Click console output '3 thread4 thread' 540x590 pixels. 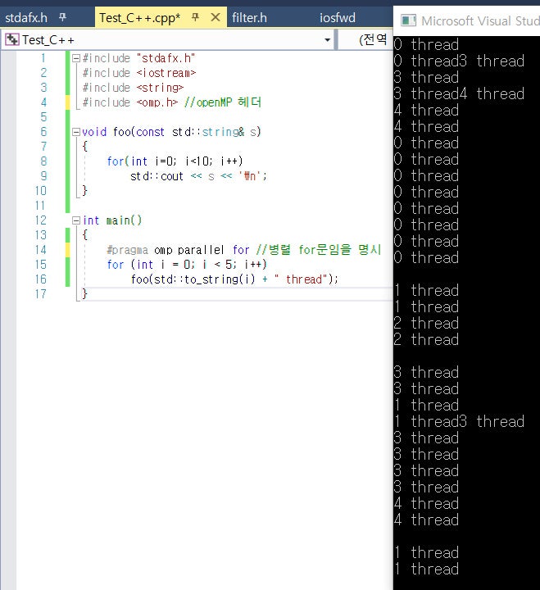tap(459, 93)
